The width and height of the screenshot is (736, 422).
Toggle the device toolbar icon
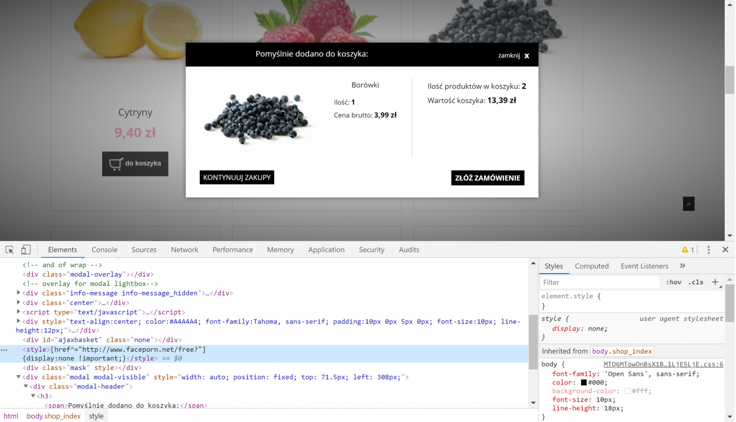(x=26, y=250)
